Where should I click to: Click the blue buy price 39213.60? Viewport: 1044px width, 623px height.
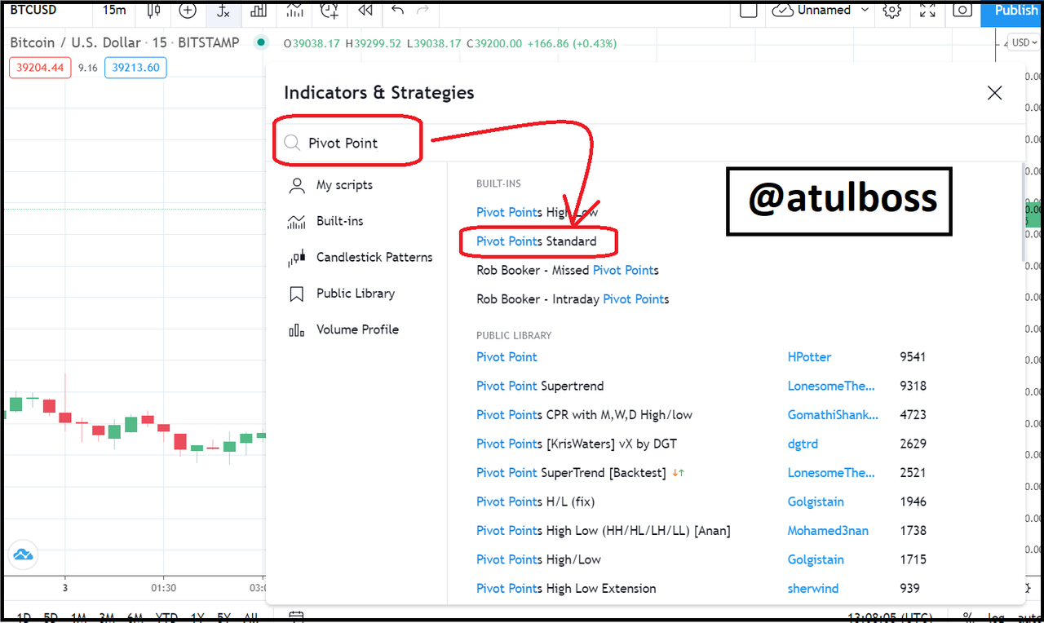[x=135, y=68]
